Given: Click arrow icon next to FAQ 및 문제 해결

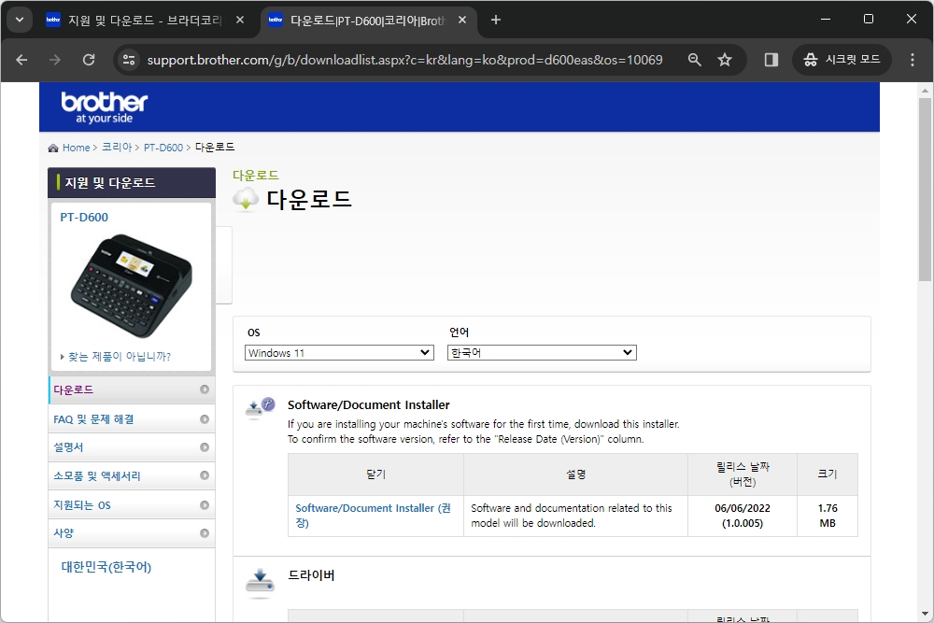Looking at the screenshot, I should [x=205, y=419].
